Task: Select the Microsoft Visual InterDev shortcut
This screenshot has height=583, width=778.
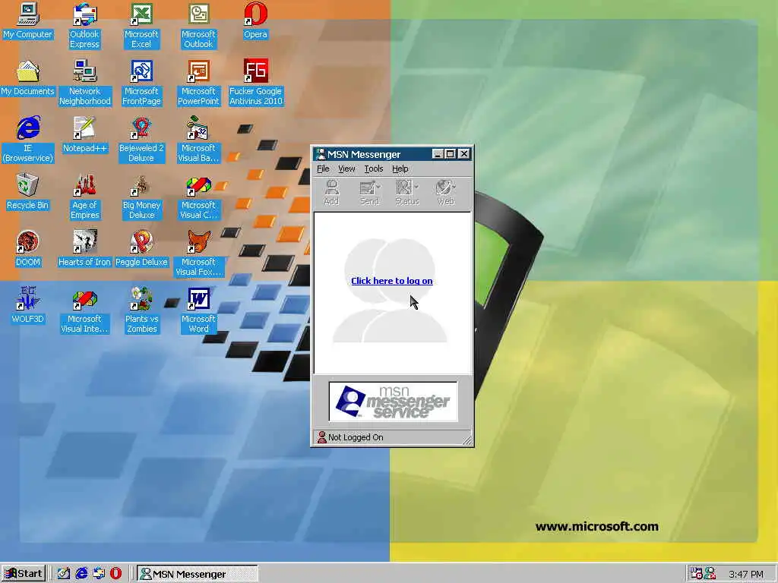Action: (x=85, y=310)
